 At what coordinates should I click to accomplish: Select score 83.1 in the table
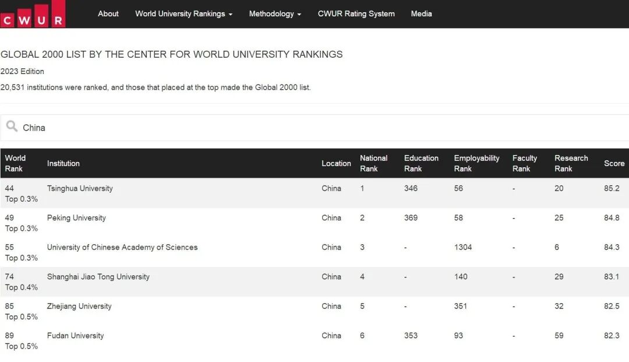[612, 276]
